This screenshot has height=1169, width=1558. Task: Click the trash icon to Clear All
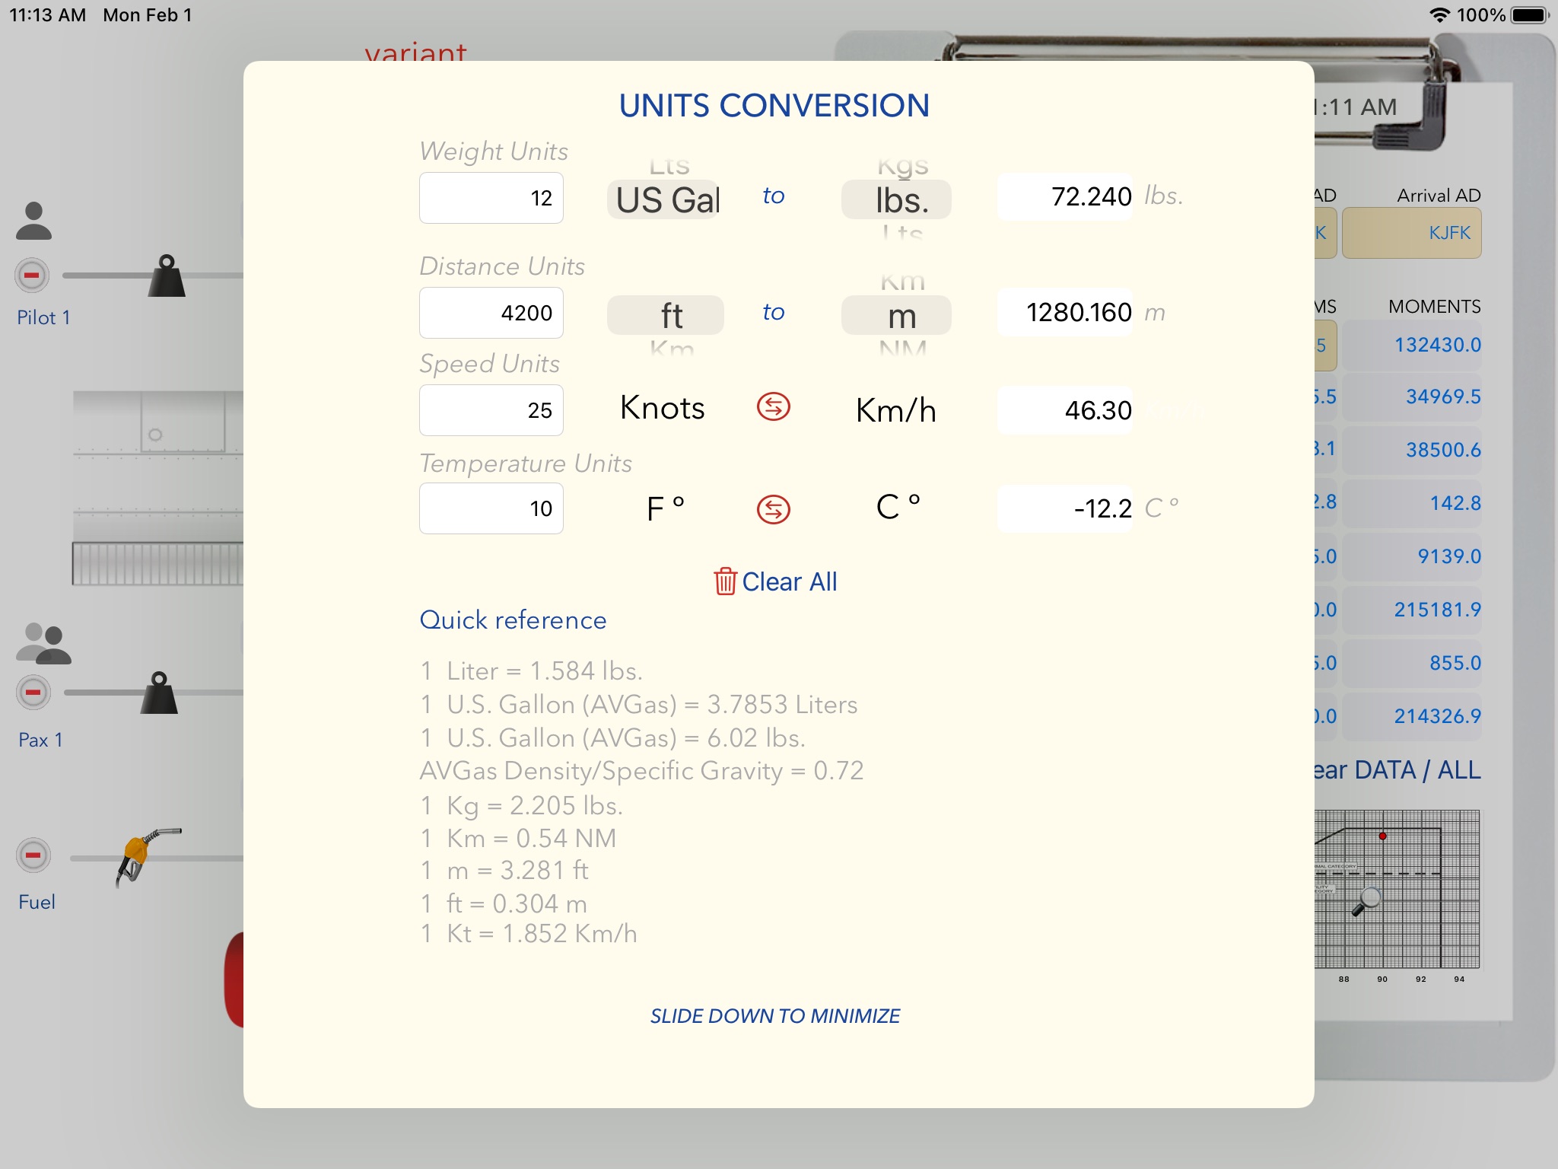point(723,581)
